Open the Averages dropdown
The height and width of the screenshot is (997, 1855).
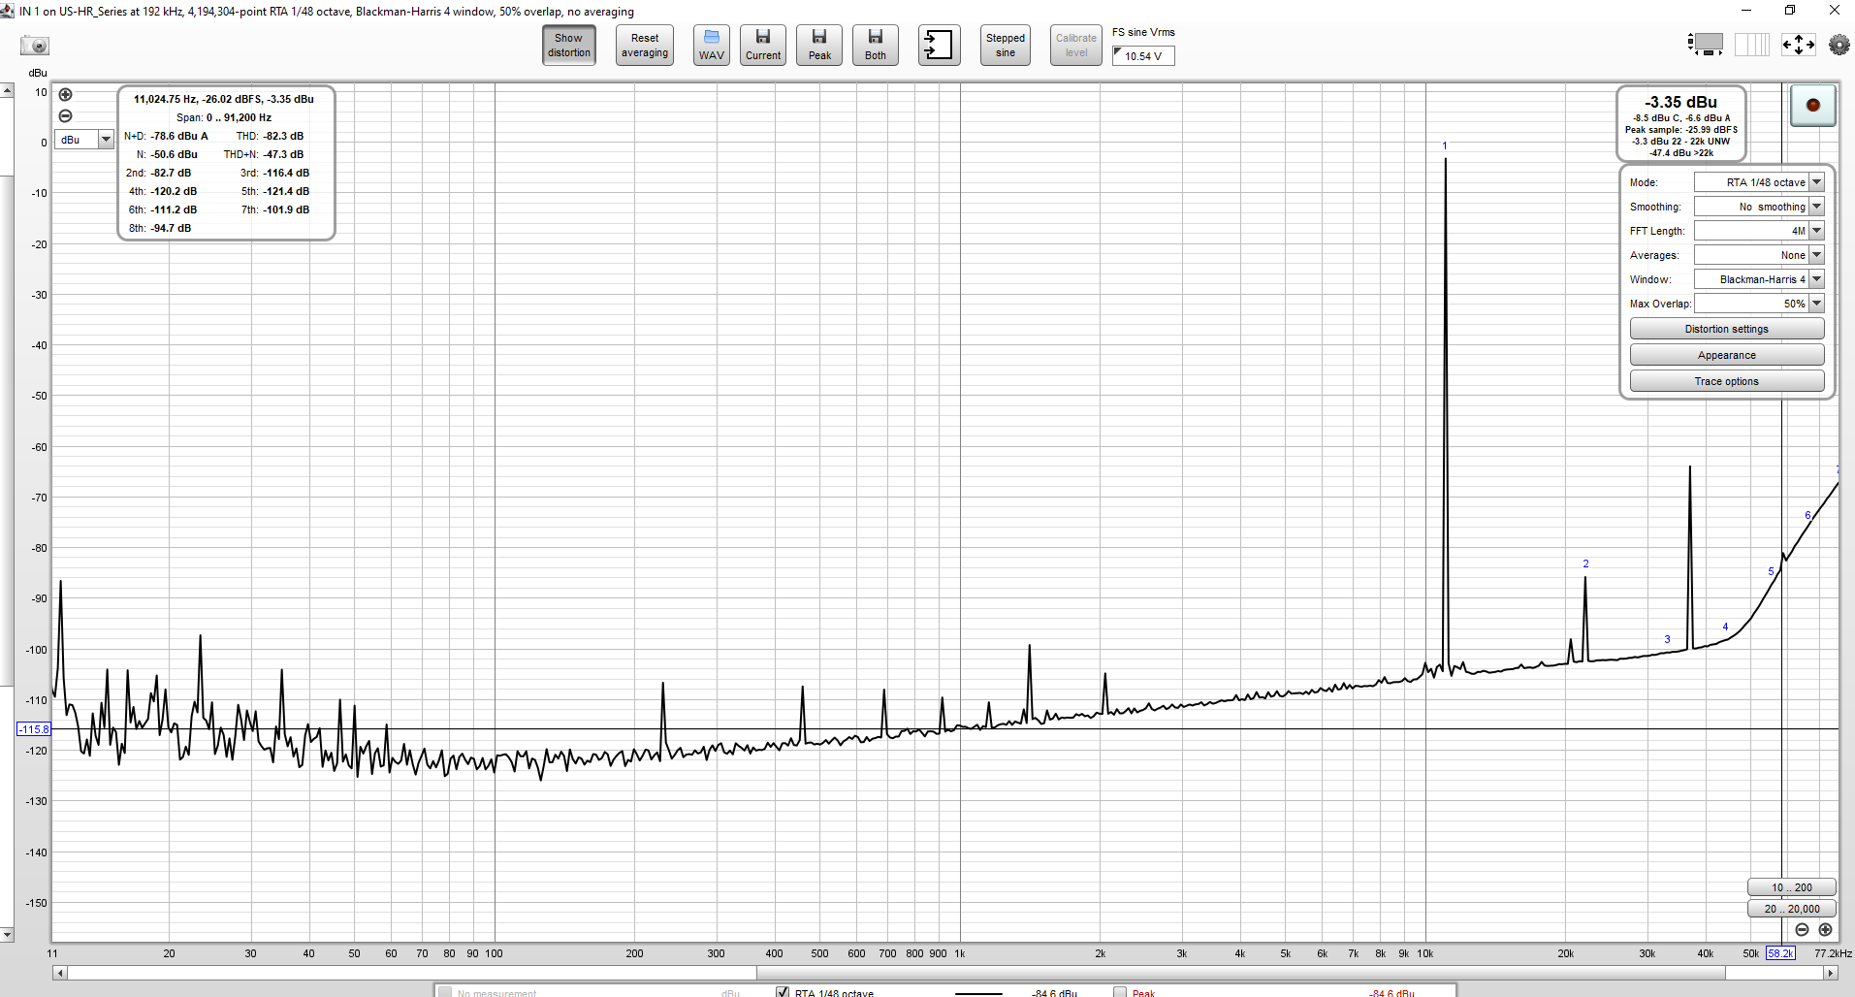click(1759, 255)
